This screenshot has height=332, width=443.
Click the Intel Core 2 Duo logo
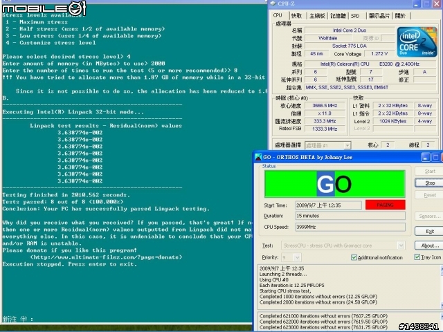(x=417, y=41)
